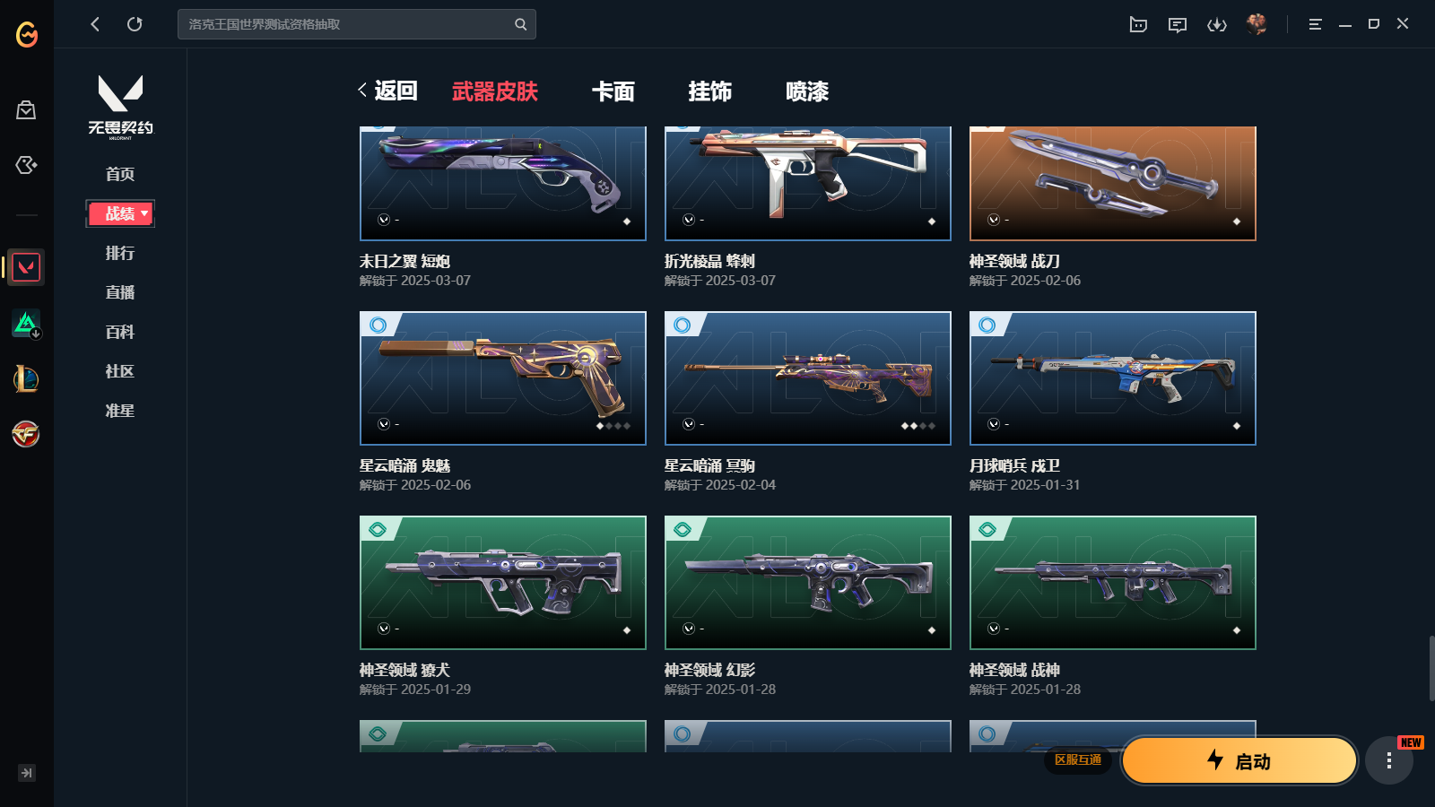Click the 区服互通 label button

[1078, 759]
